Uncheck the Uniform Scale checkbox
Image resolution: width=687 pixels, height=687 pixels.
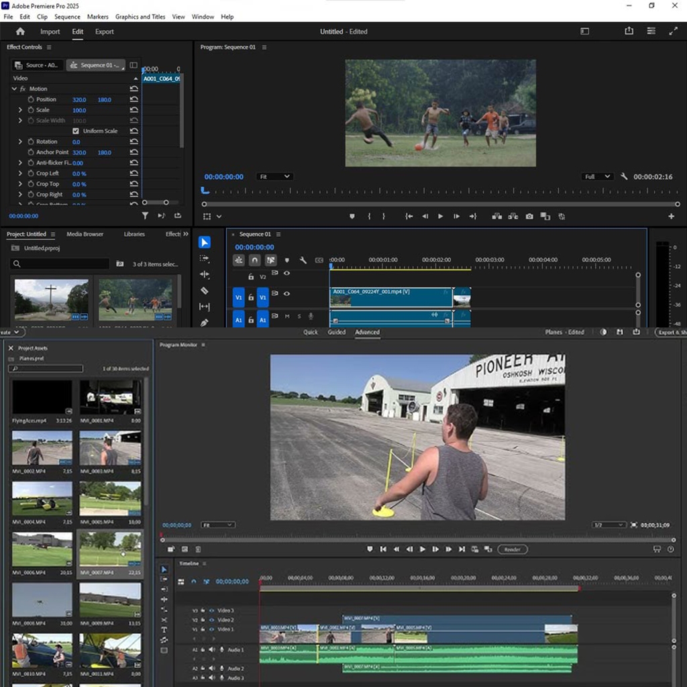76,131
